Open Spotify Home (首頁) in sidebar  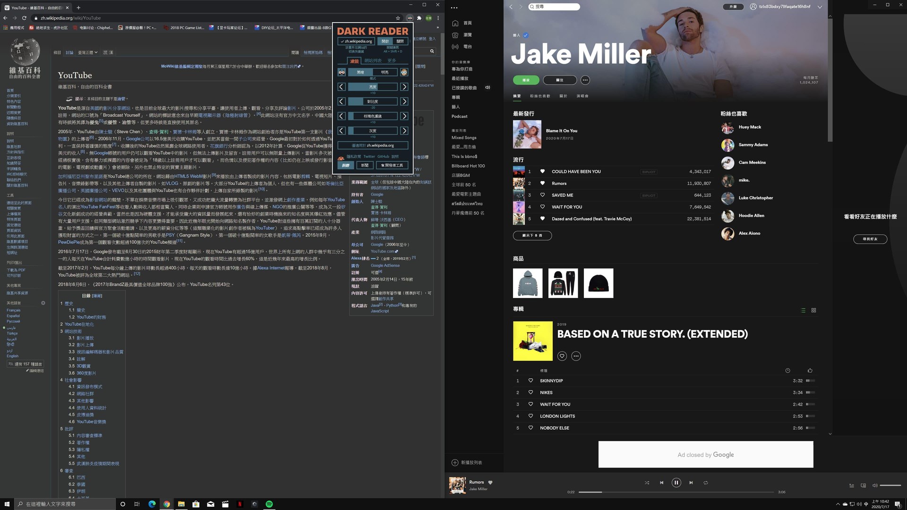point(462,23)
